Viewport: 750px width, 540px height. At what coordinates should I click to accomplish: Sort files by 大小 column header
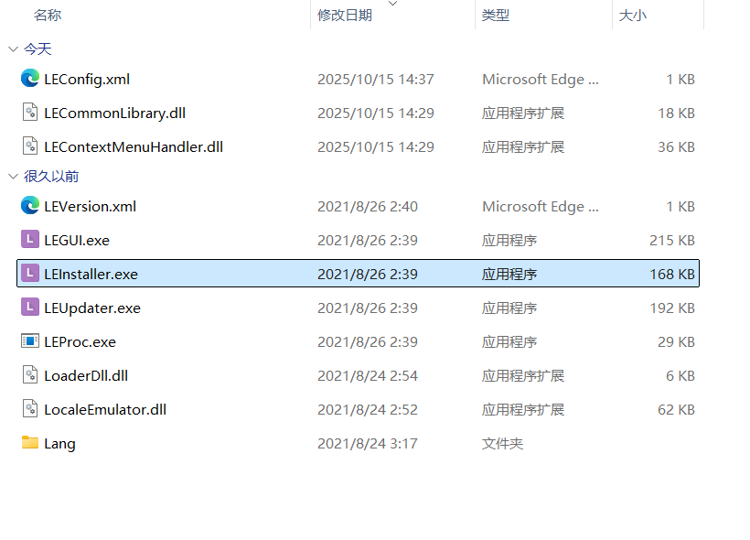pyautogui.click(x=633, y=16)
